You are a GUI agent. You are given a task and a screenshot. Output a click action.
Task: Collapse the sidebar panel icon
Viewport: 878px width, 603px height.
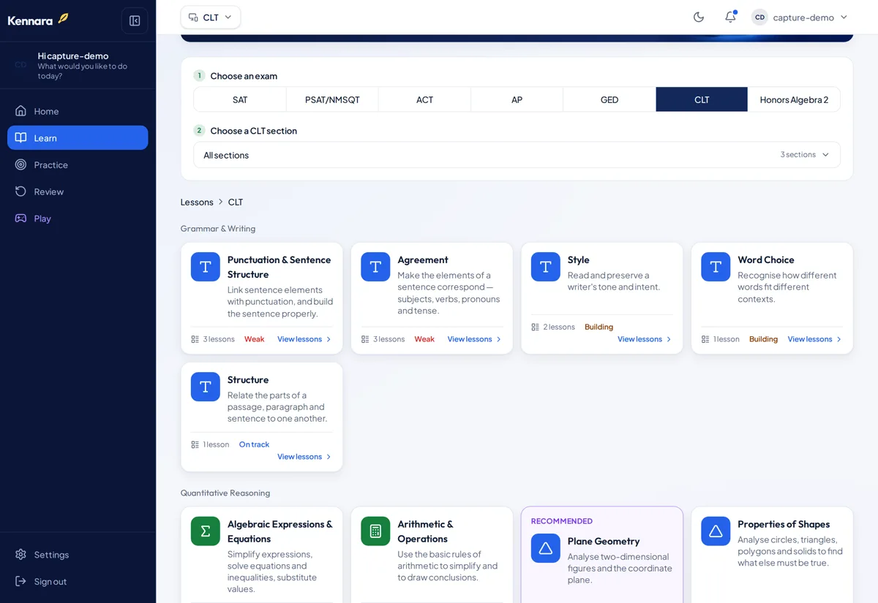[x=135, y=20]
